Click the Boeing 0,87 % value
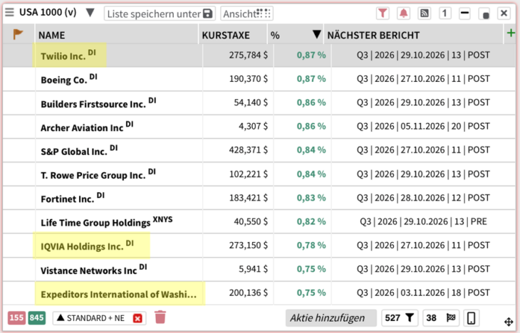The height and width of the screenshot is (333, 520). pyautogui.click(x=311, y=79)
